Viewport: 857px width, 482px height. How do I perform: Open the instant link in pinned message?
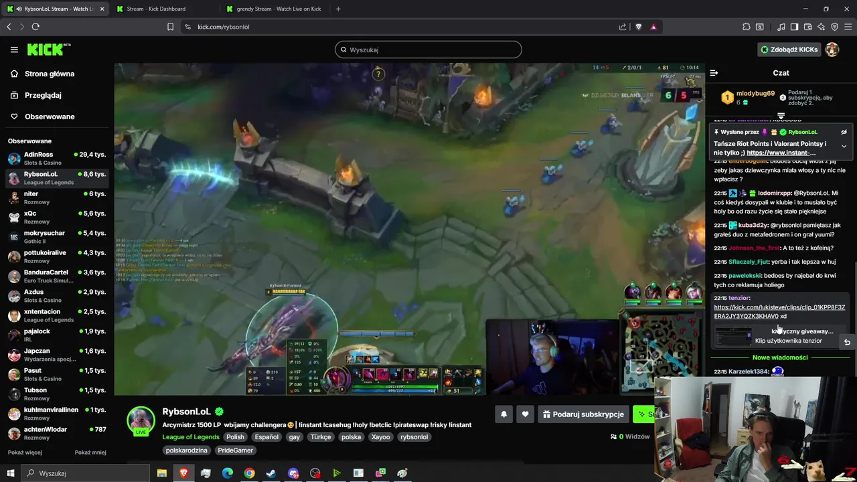pos(781,153)
